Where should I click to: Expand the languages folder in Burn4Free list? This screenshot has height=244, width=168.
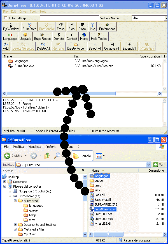point(5,61)
